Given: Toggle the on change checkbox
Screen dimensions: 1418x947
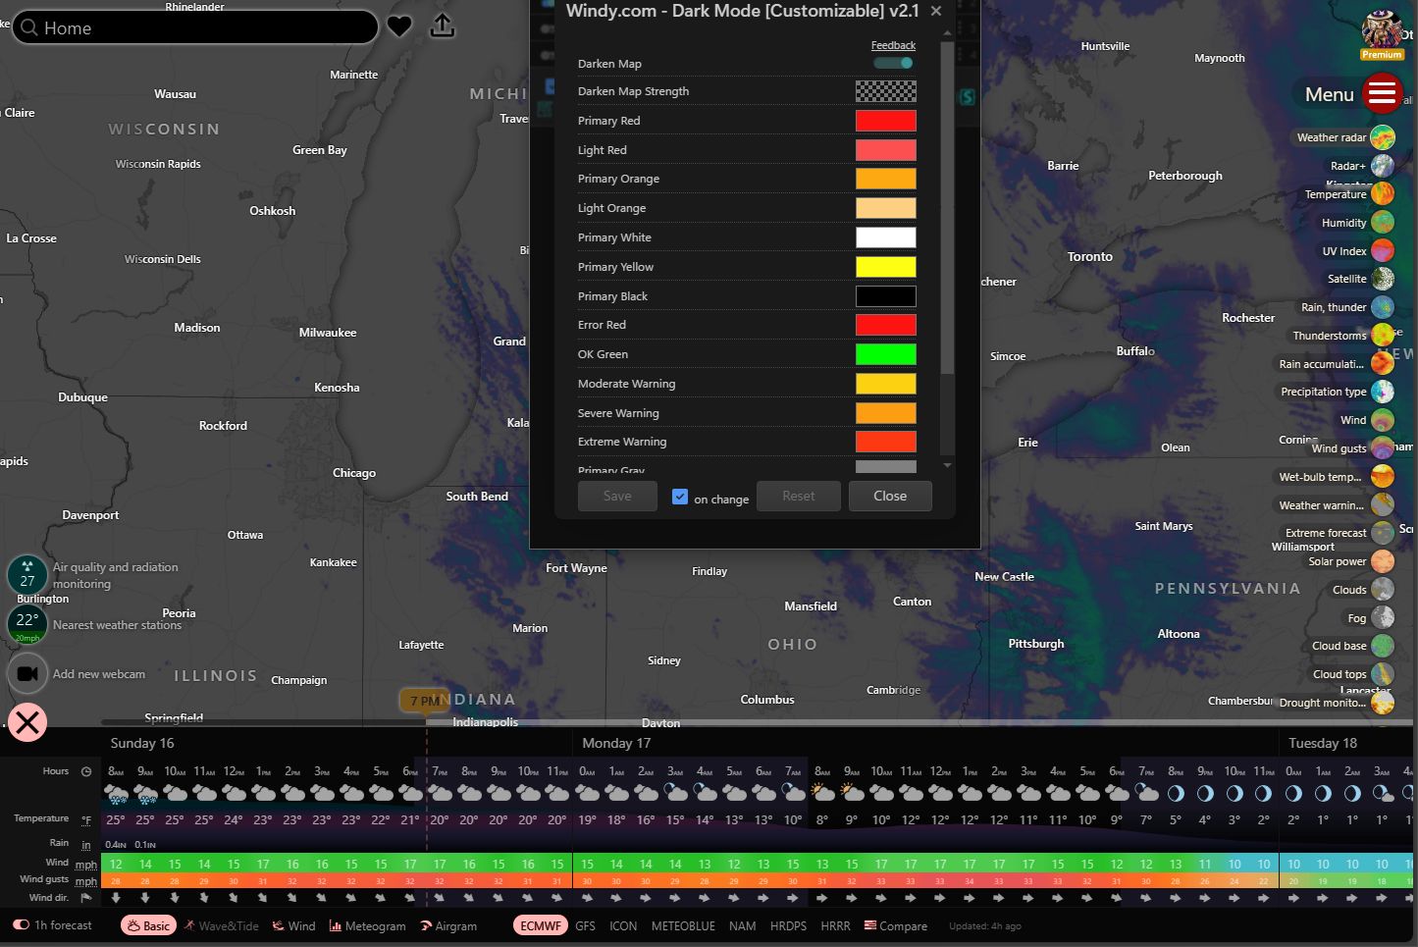Looking at the screenshot, I should tap(680, 497).
